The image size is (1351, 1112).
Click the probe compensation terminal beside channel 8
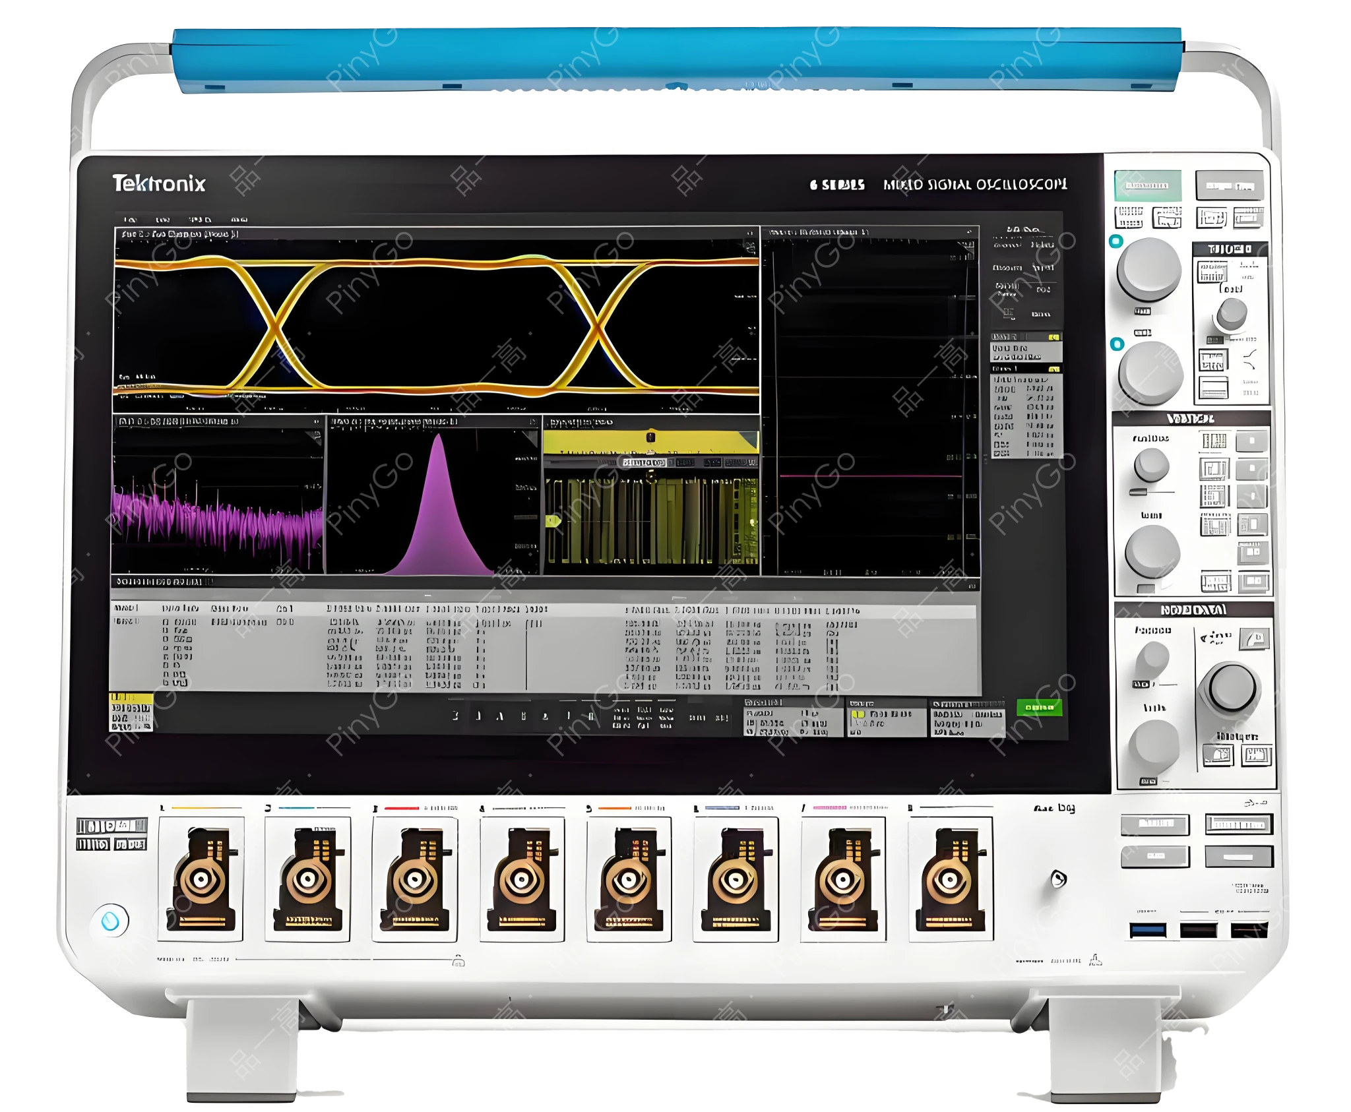pos(1058,879)
